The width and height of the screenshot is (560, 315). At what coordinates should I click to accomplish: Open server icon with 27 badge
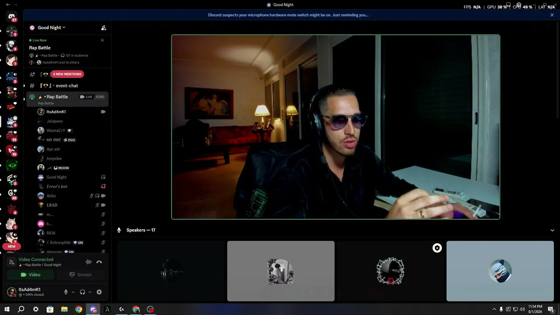[12, 16]
